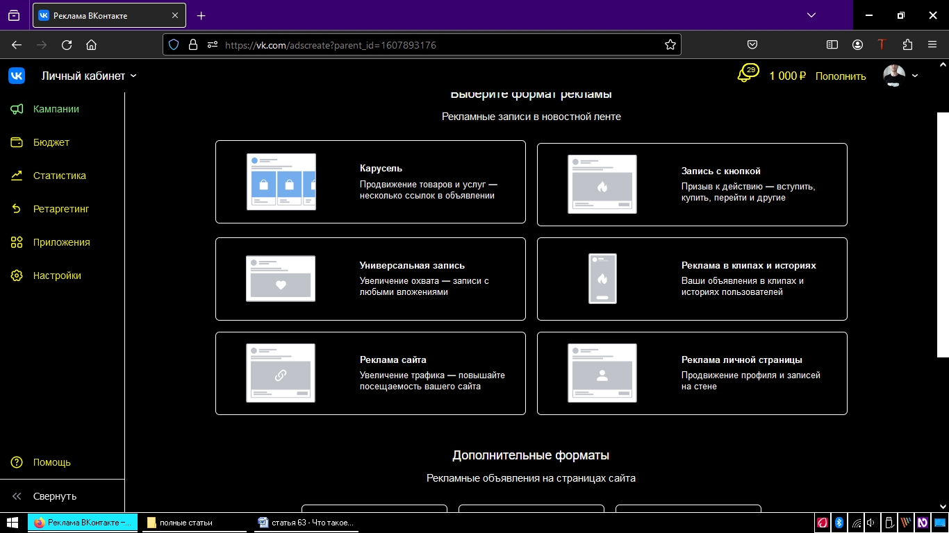The image size is (949, 533).
Task: Click the Помощь link in sidebar
Action: [x=52, y=462]
